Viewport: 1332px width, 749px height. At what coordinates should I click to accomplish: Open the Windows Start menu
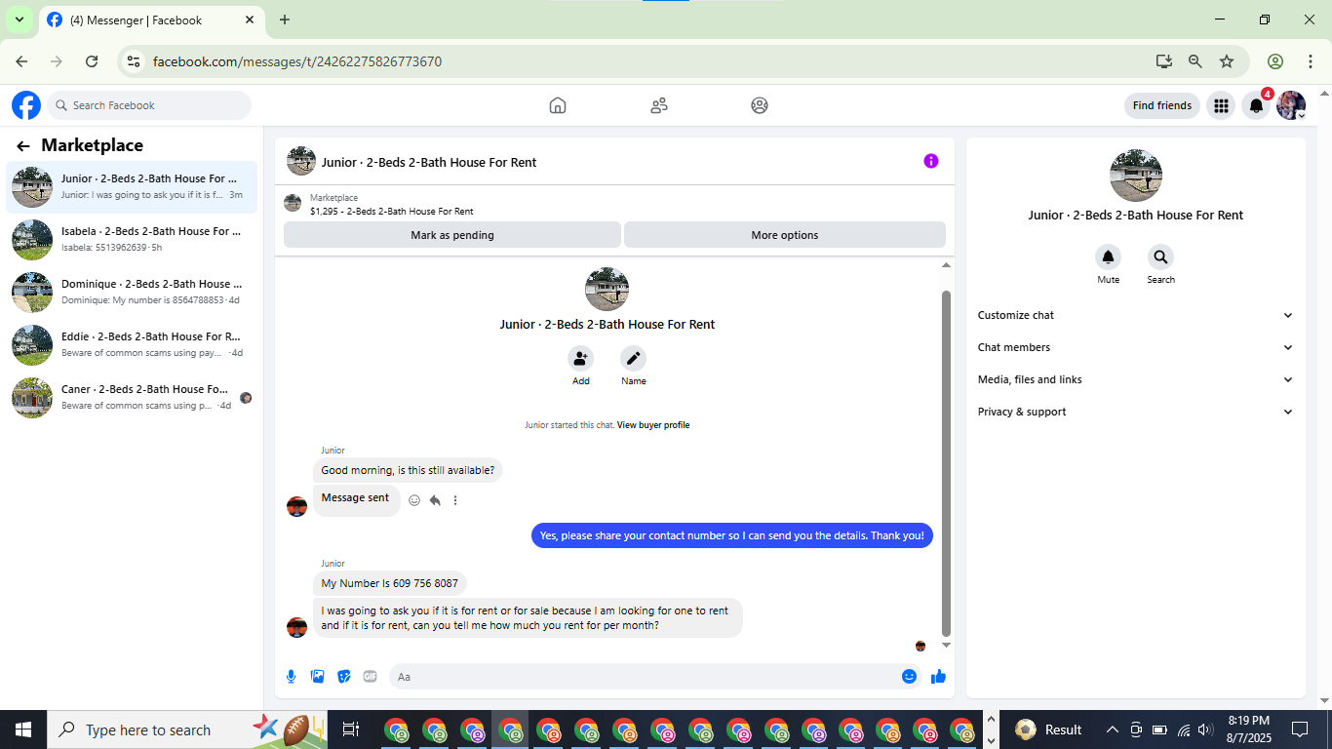22,729
